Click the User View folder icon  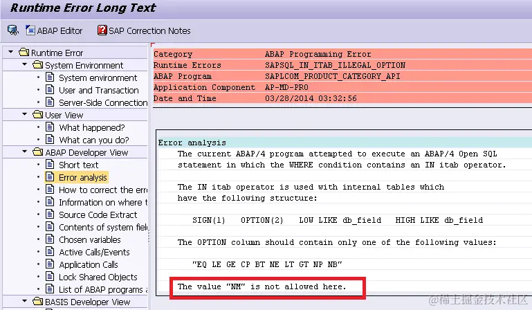coord(37,114)
